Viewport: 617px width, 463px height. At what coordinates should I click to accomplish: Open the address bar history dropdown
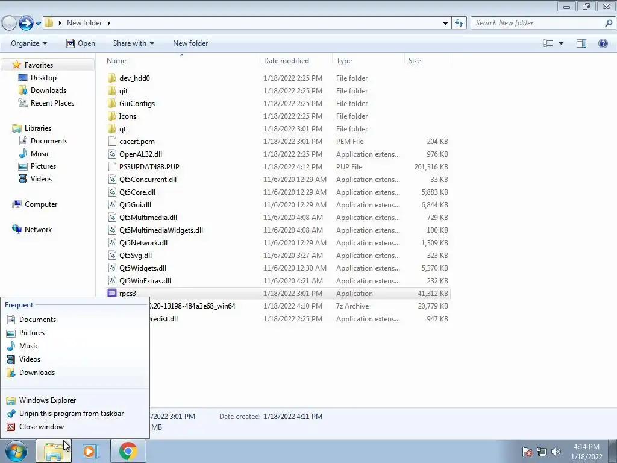point(445,24)
